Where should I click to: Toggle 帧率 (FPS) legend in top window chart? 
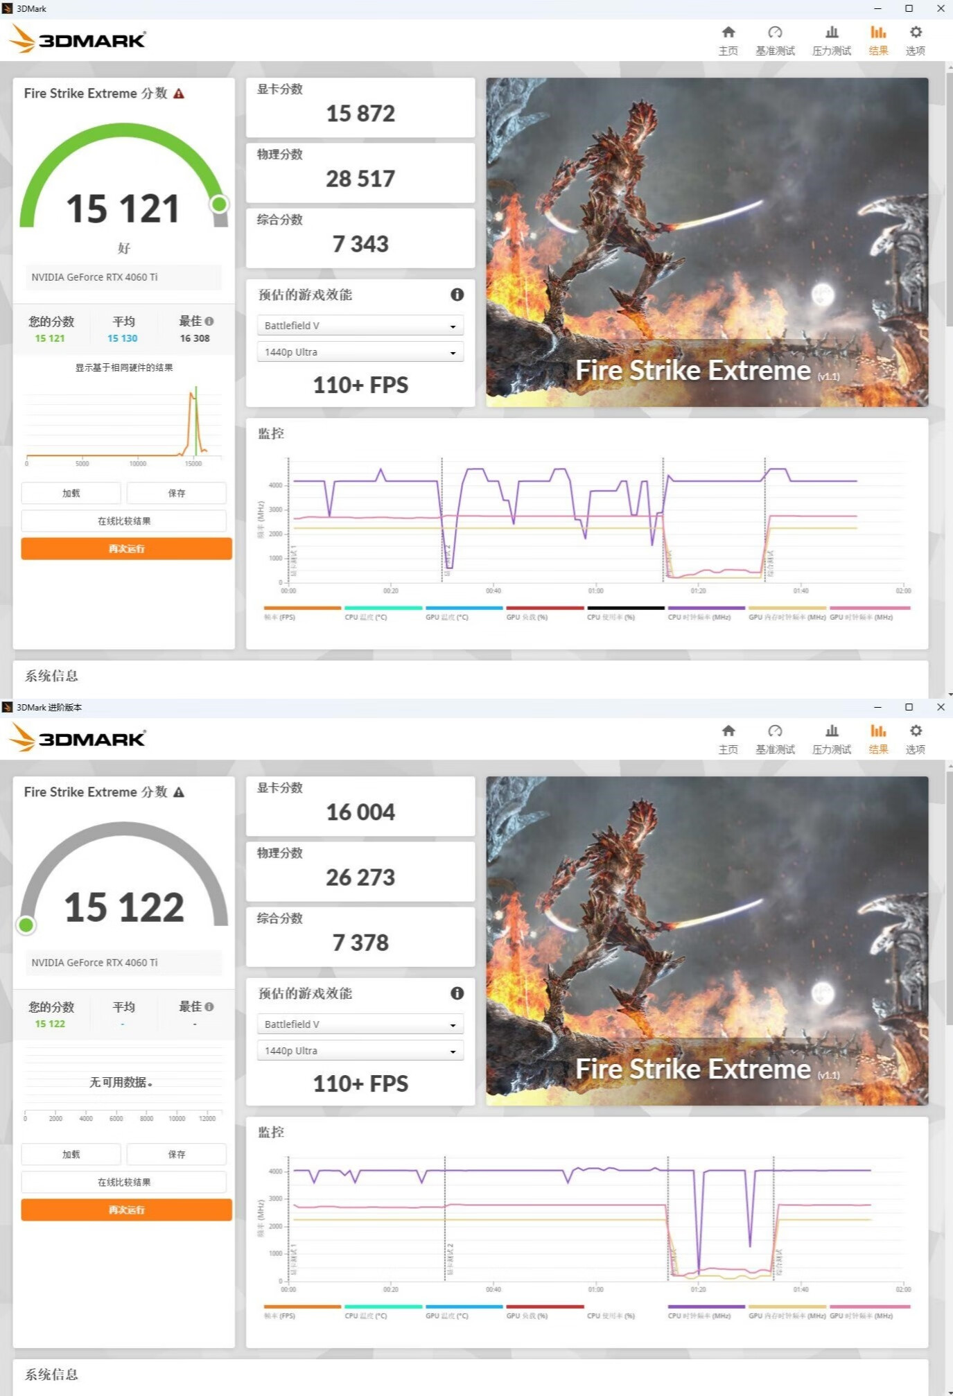click(302, 613)
